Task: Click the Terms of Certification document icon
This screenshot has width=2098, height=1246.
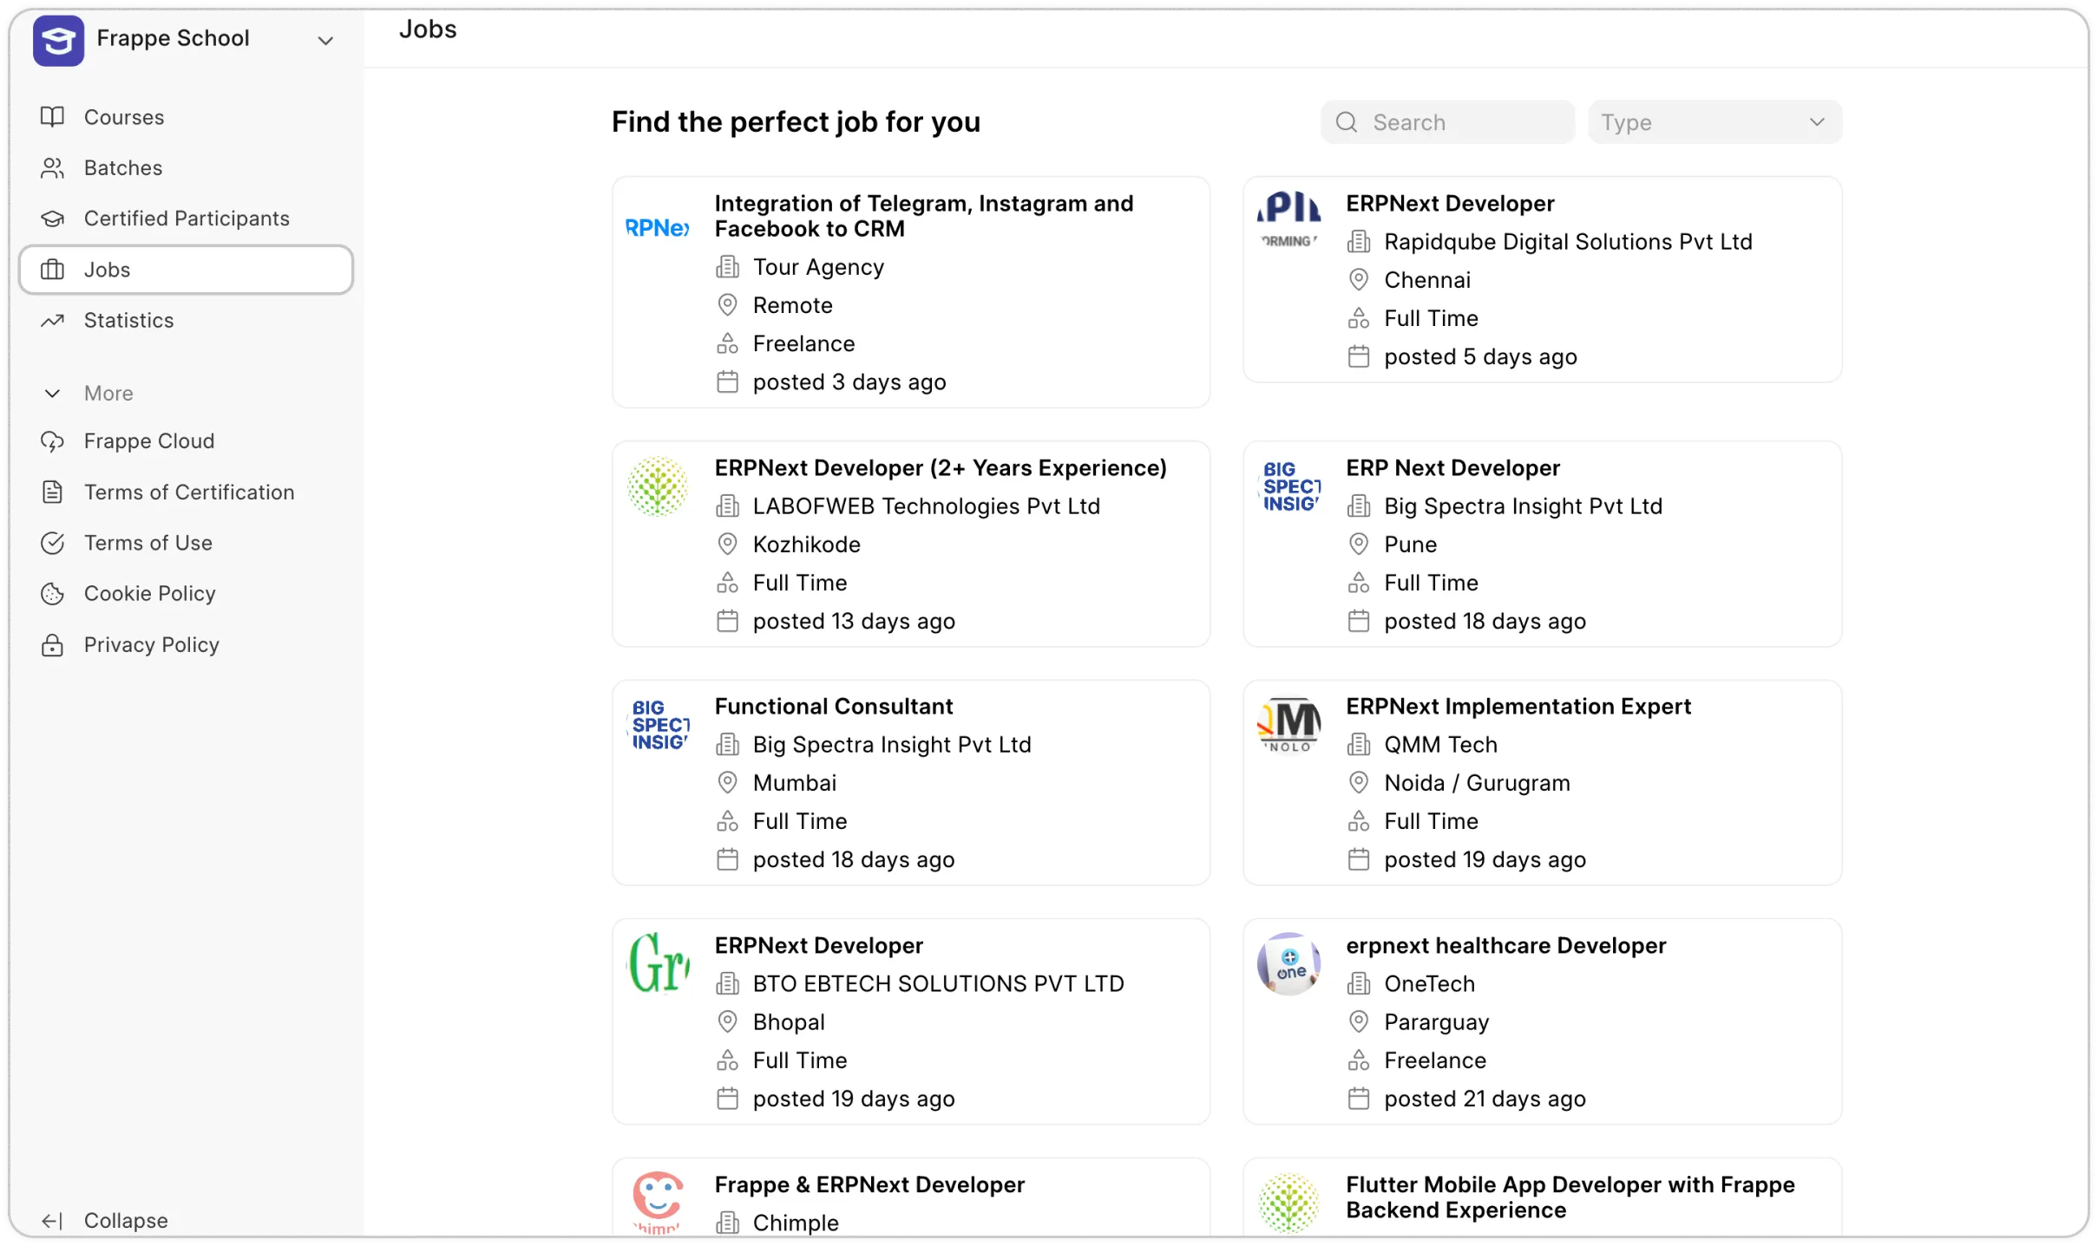Action: [x=53, y=492]
